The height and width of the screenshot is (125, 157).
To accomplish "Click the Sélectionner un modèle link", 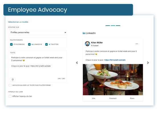I will (x=18, y=22).
